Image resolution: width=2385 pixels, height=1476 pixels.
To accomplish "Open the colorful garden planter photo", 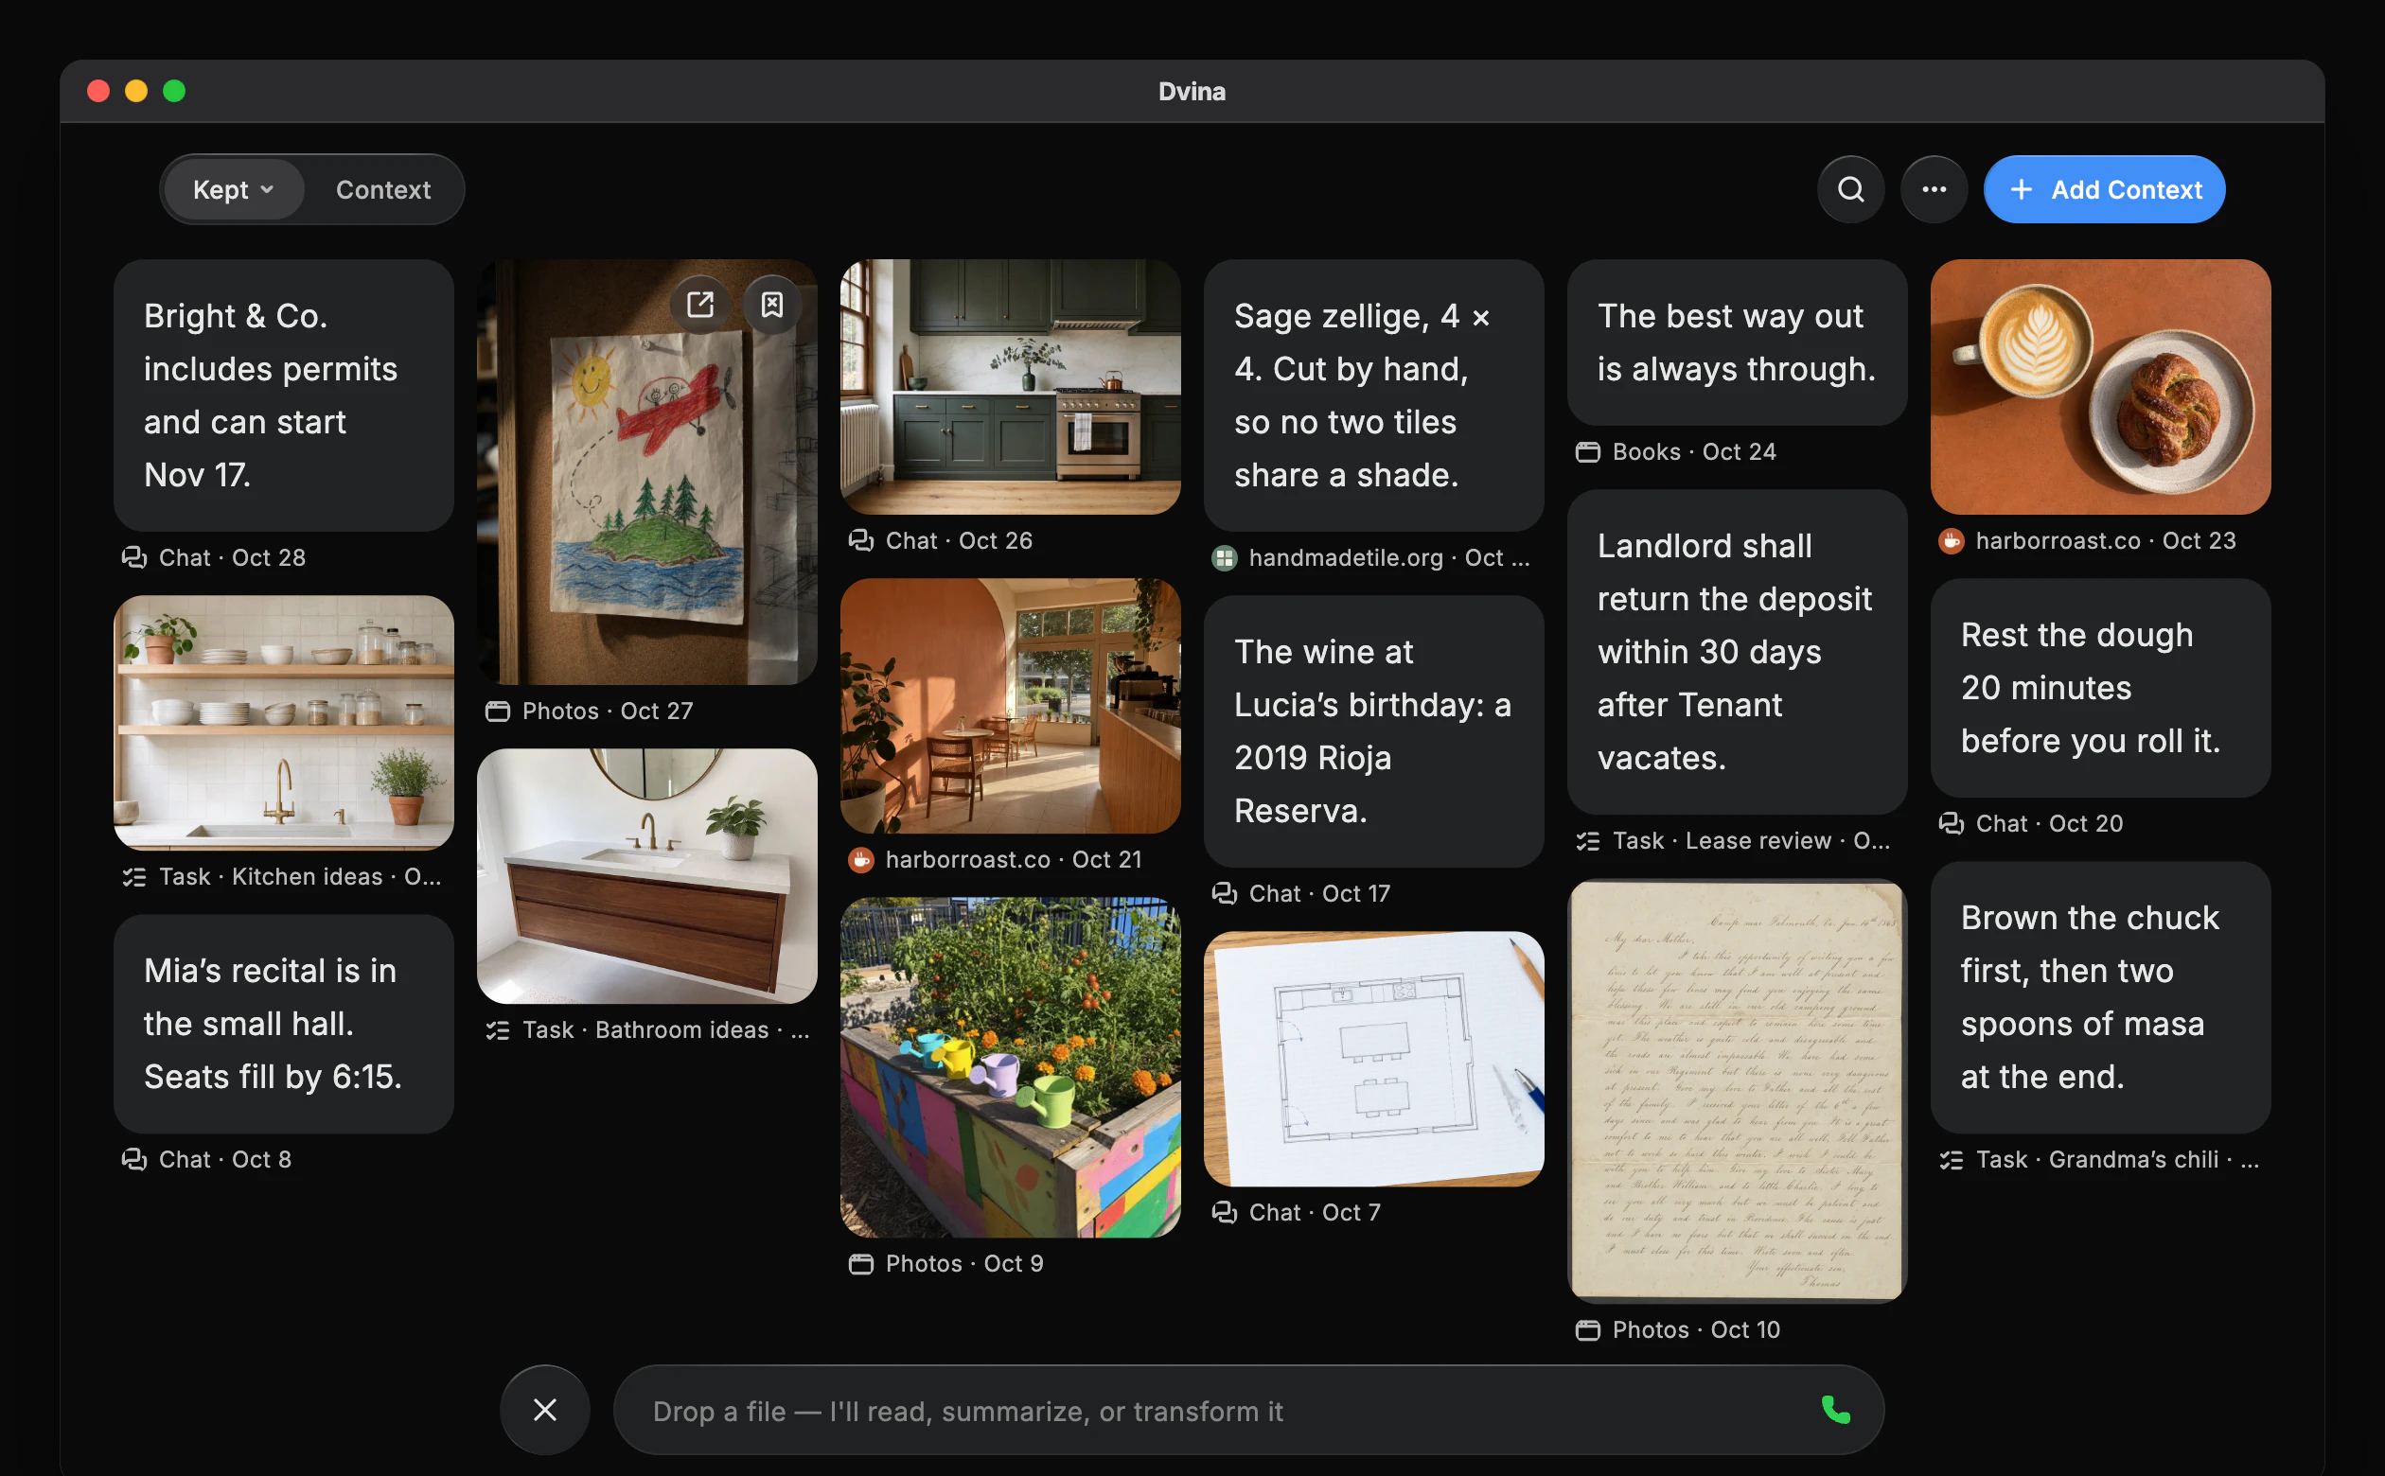I will pos(1011,1067).
